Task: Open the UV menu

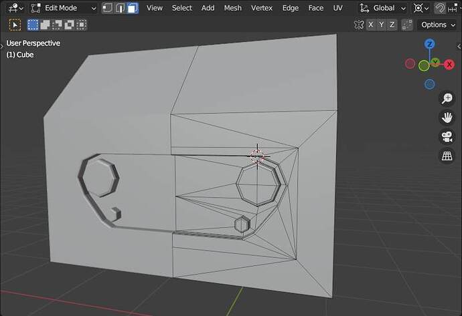Action: [x=337, y=8]
